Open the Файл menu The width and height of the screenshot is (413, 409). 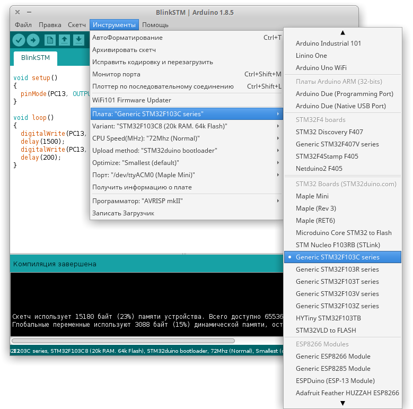pos(23,25)
